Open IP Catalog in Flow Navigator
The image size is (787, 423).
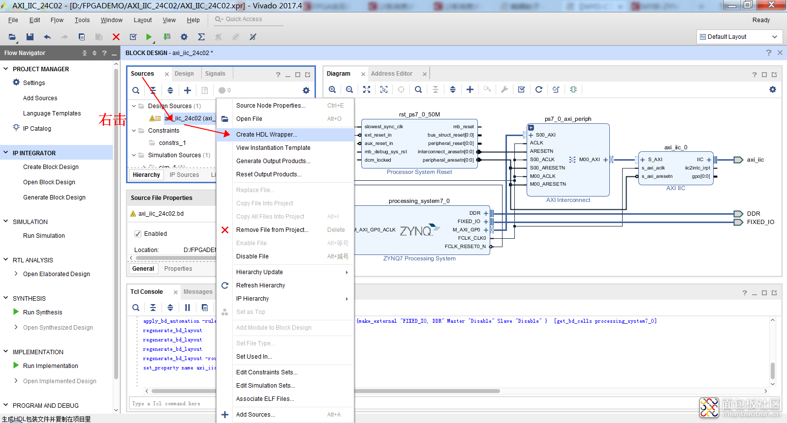[x=37, y=129]
